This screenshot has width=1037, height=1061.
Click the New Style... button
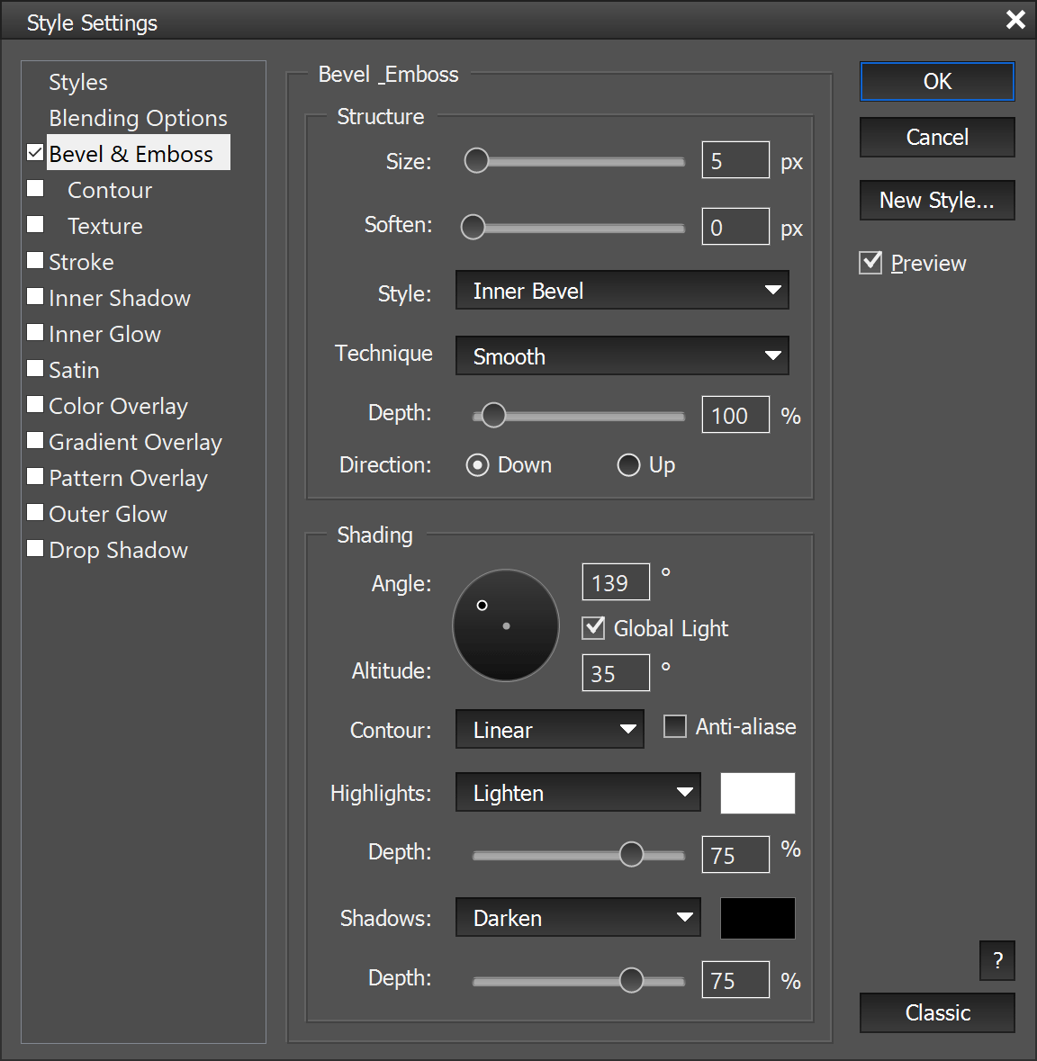click(x=936, y=201)
